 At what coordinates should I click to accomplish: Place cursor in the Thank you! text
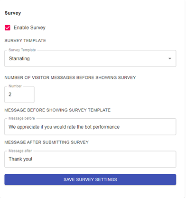(x=20, y=159)
